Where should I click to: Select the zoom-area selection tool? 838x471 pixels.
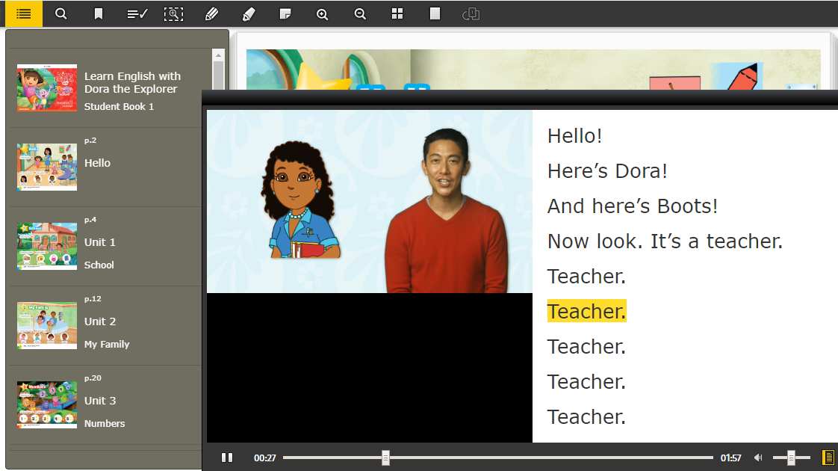173,14
